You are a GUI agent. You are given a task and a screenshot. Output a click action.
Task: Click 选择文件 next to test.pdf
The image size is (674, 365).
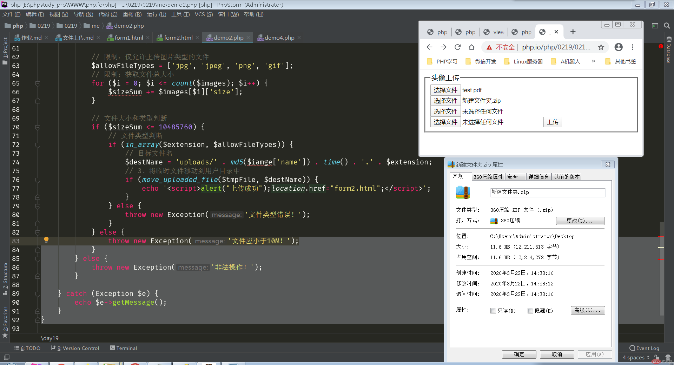click(445, 90)
